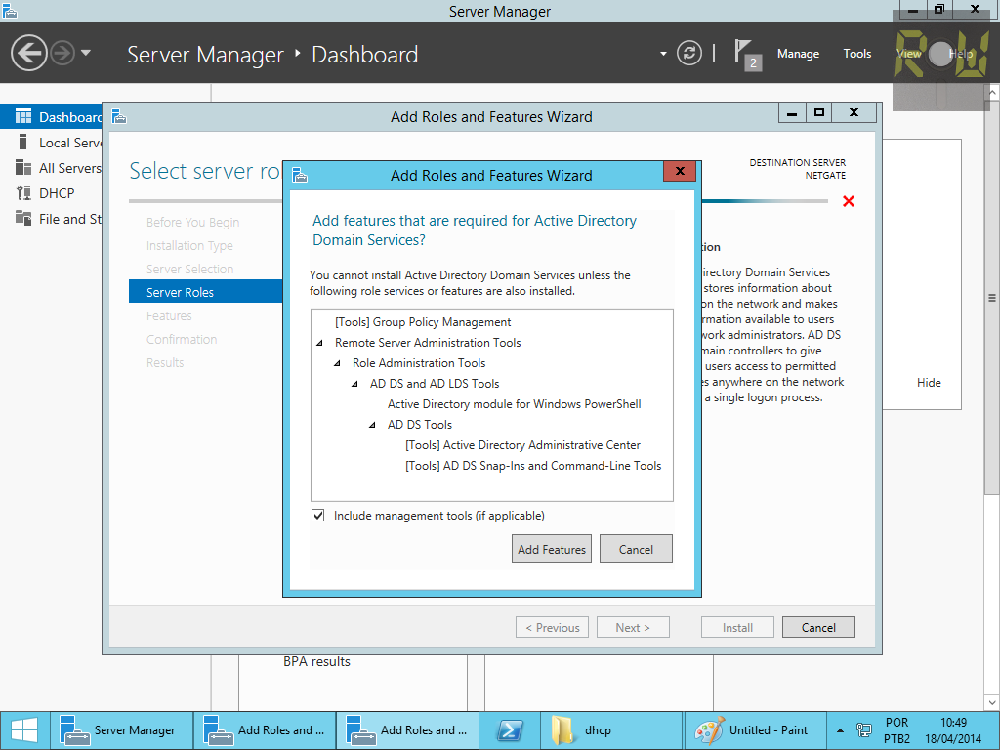Screen dimensions: 1000x750
Task: Open the Manage menu
Action: point(798,53)
